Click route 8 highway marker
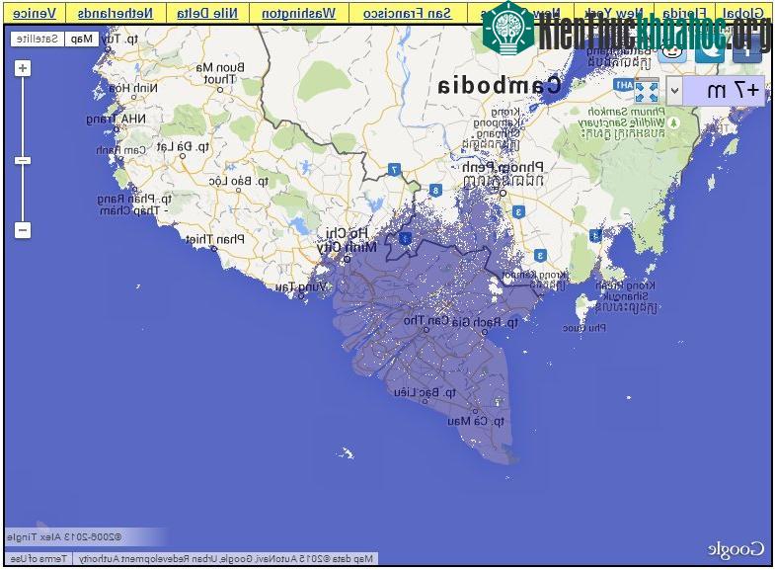The height and width of the screenshot is (570, 775). 435,190
